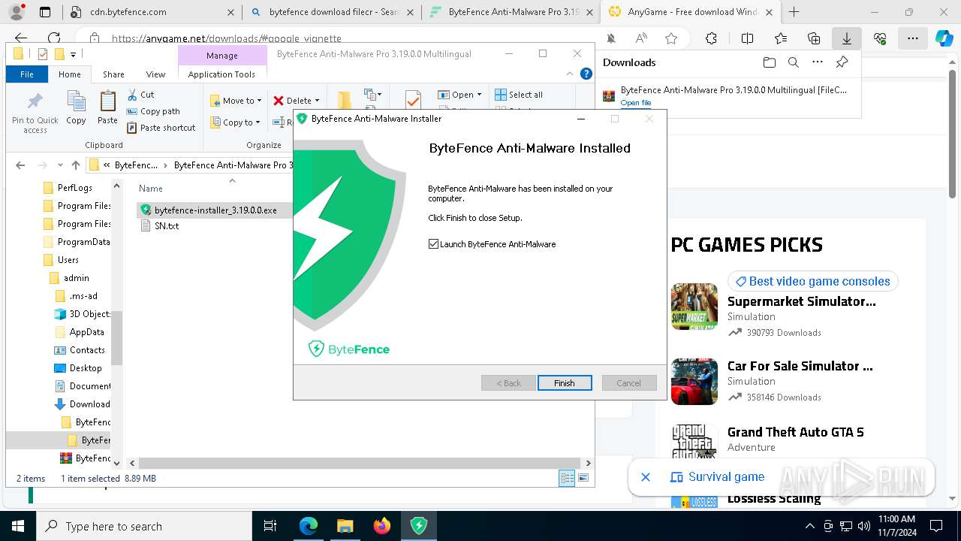Click the Cut tool in Clipboard group
This screenshot has height=541, width=961.
pyautogui.click(x=141, y=95)
